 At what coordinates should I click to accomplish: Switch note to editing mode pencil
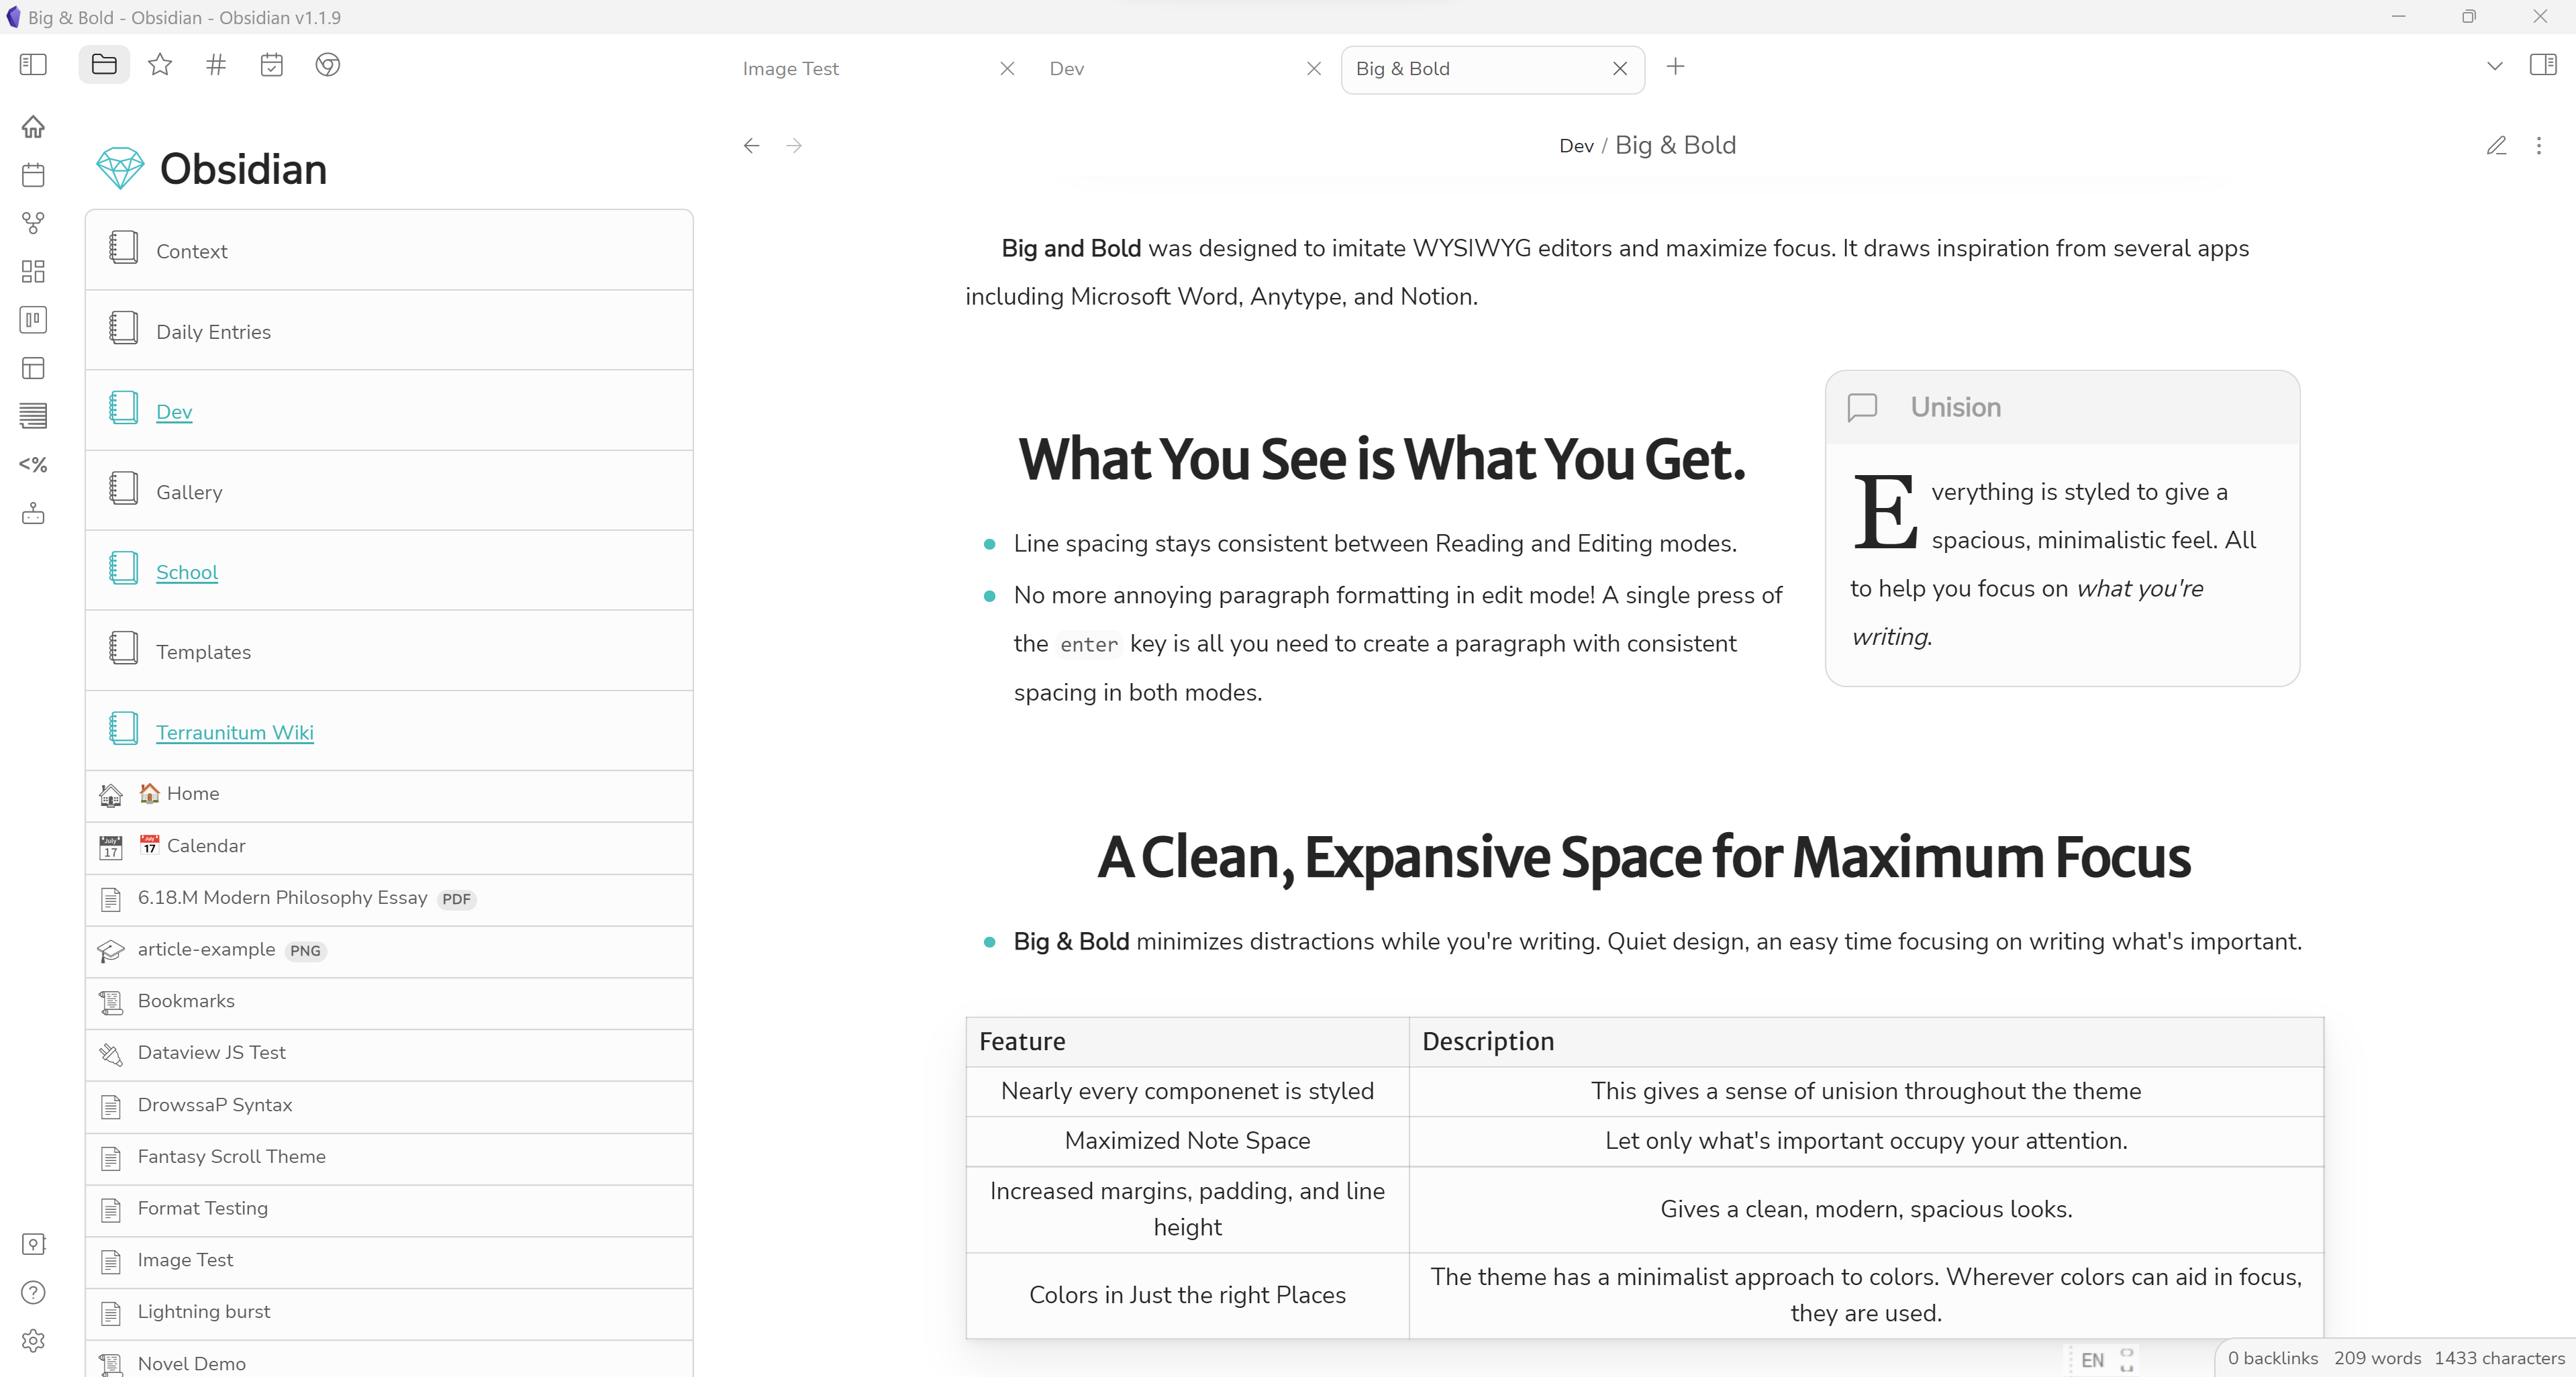[x=2496, y=146]
